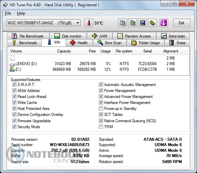Toggle the Host Protected Area checkbox

[x=14, y=108]
